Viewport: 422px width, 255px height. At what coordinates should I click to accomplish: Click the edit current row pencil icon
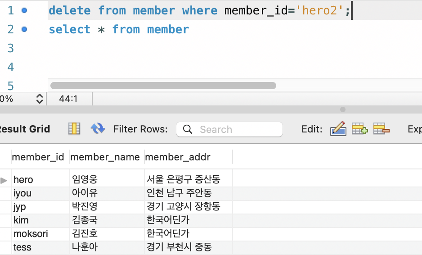(338, 128)
